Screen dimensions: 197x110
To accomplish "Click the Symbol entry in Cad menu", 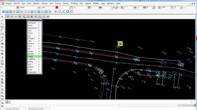I will [34, 44].
